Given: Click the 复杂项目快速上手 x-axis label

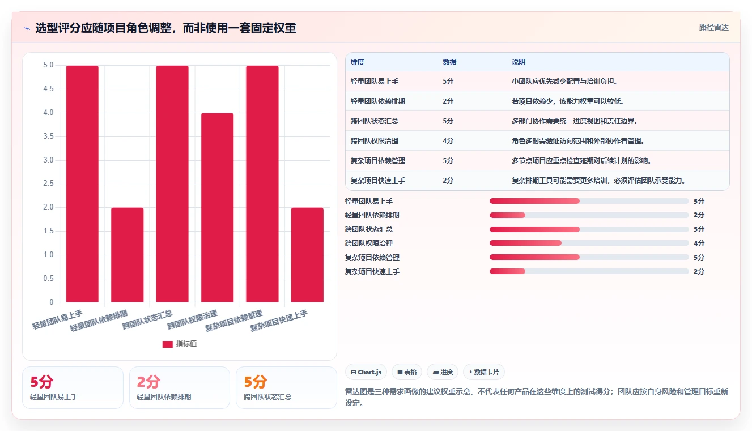Looking at the screenshot, I should point(279,321).
